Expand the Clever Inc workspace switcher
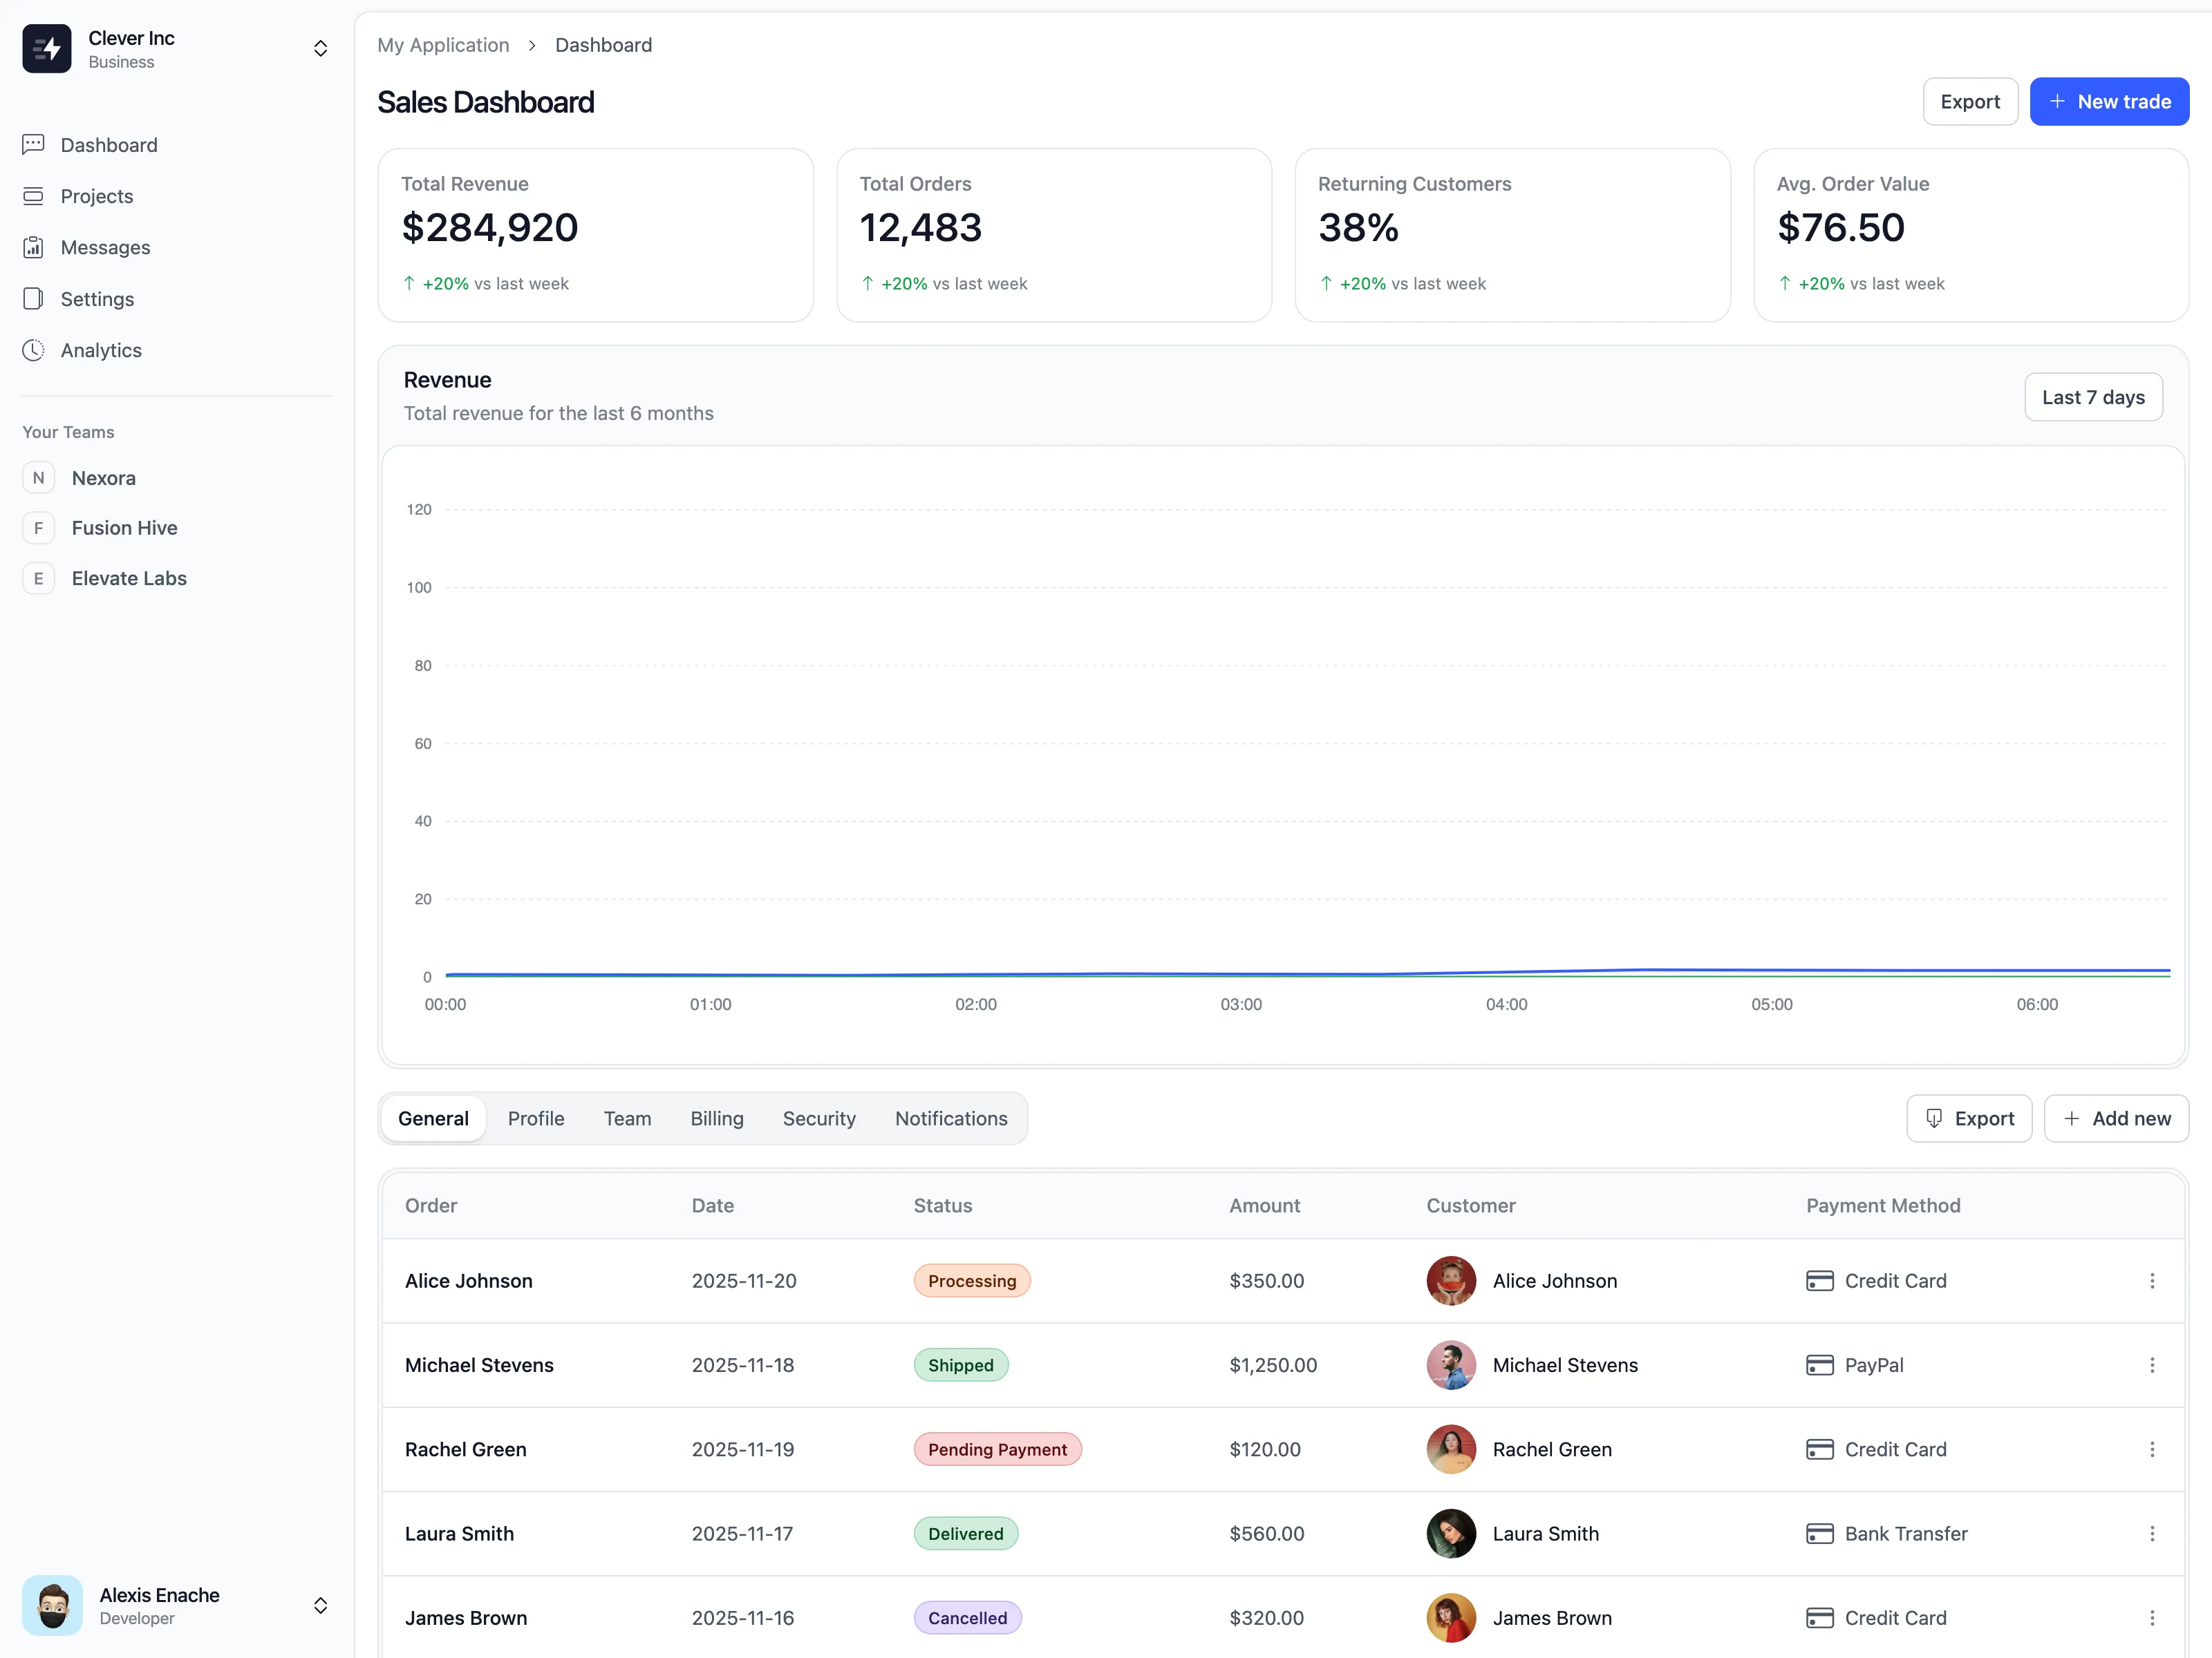This screenshot has width=2212, height=1658. (x=320, y=48)
